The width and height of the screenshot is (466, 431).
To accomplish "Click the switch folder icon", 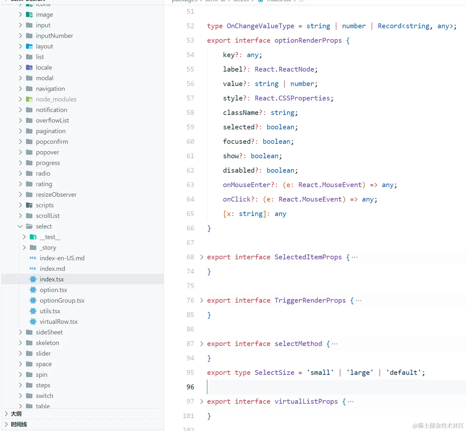I will coord(29,396).
